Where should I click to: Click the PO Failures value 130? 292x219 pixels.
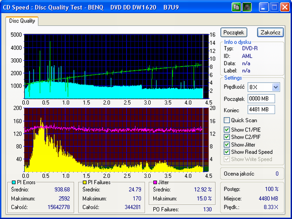pyautogui.click(x=208, y=209)
